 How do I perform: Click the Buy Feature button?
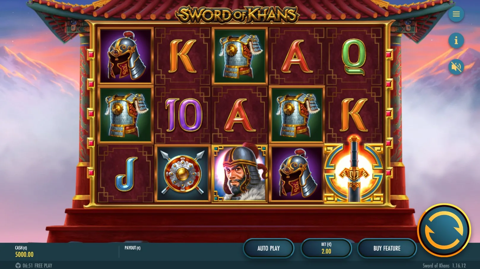(387, 248)
